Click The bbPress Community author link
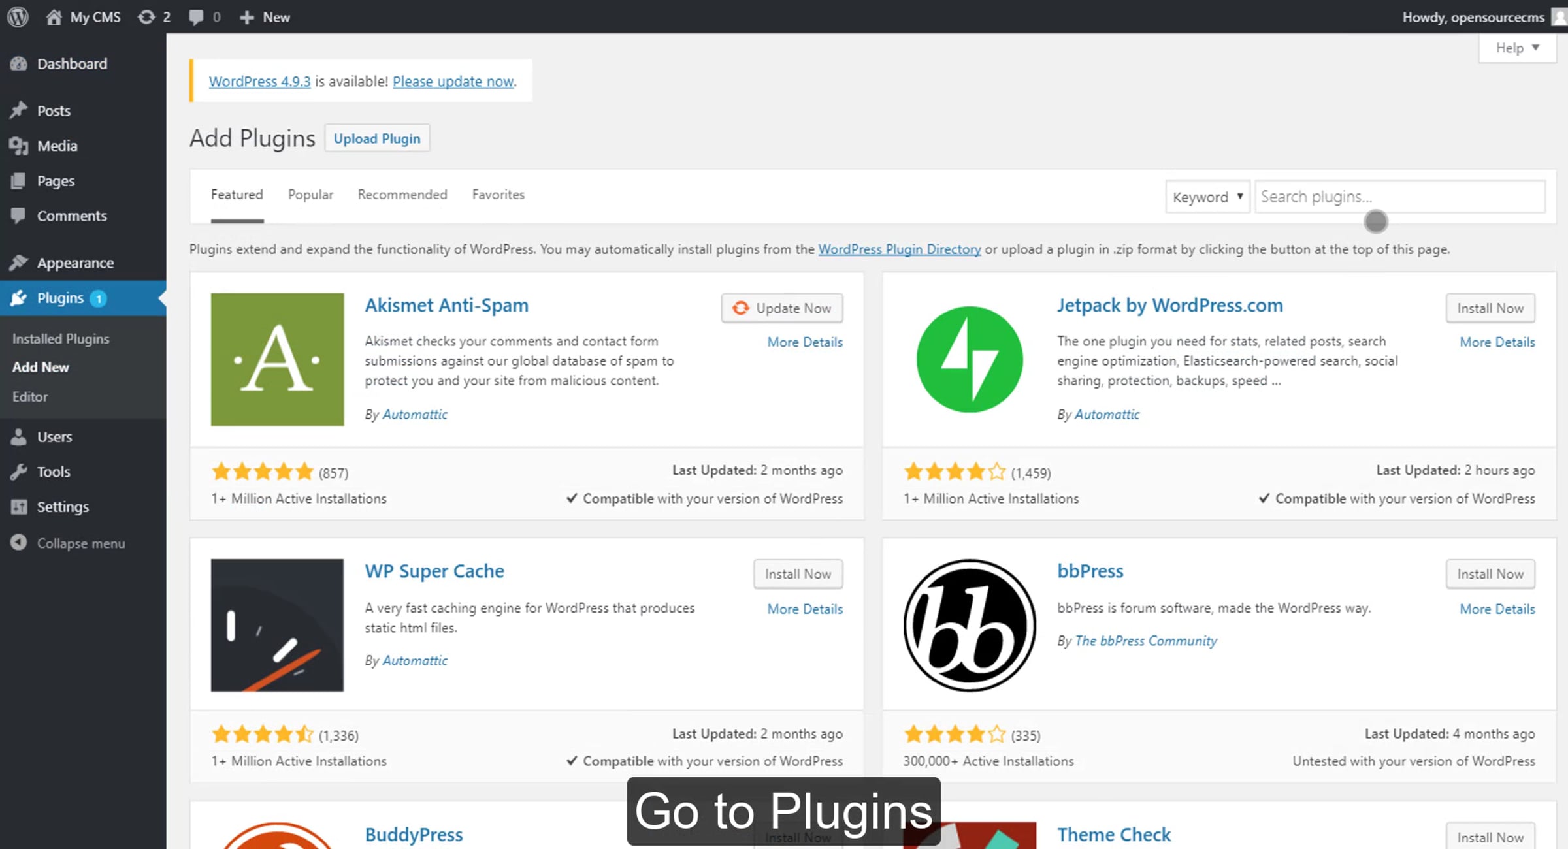 pyautogui.click(x=1146, y=641)
